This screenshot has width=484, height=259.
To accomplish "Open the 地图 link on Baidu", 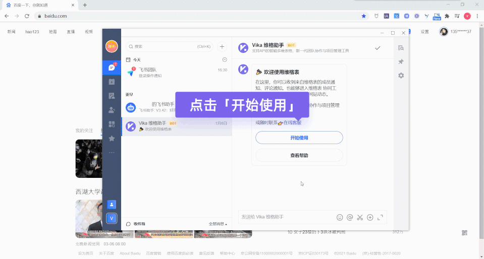I will pyautogui.click(x=53, y=32).
